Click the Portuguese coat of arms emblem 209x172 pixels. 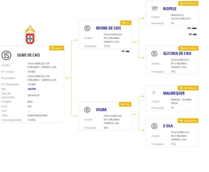(x=30, y=35)
